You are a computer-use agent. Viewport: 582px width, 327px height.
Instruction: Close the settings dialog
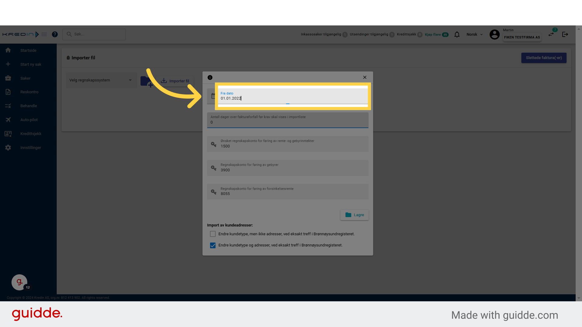point(365,78)
